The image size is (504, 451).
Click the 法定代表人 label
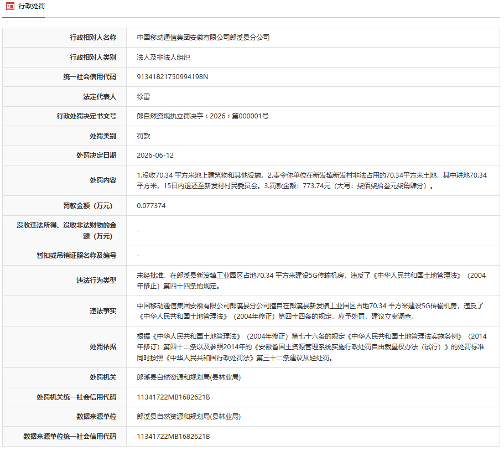[x=100, y=97]
